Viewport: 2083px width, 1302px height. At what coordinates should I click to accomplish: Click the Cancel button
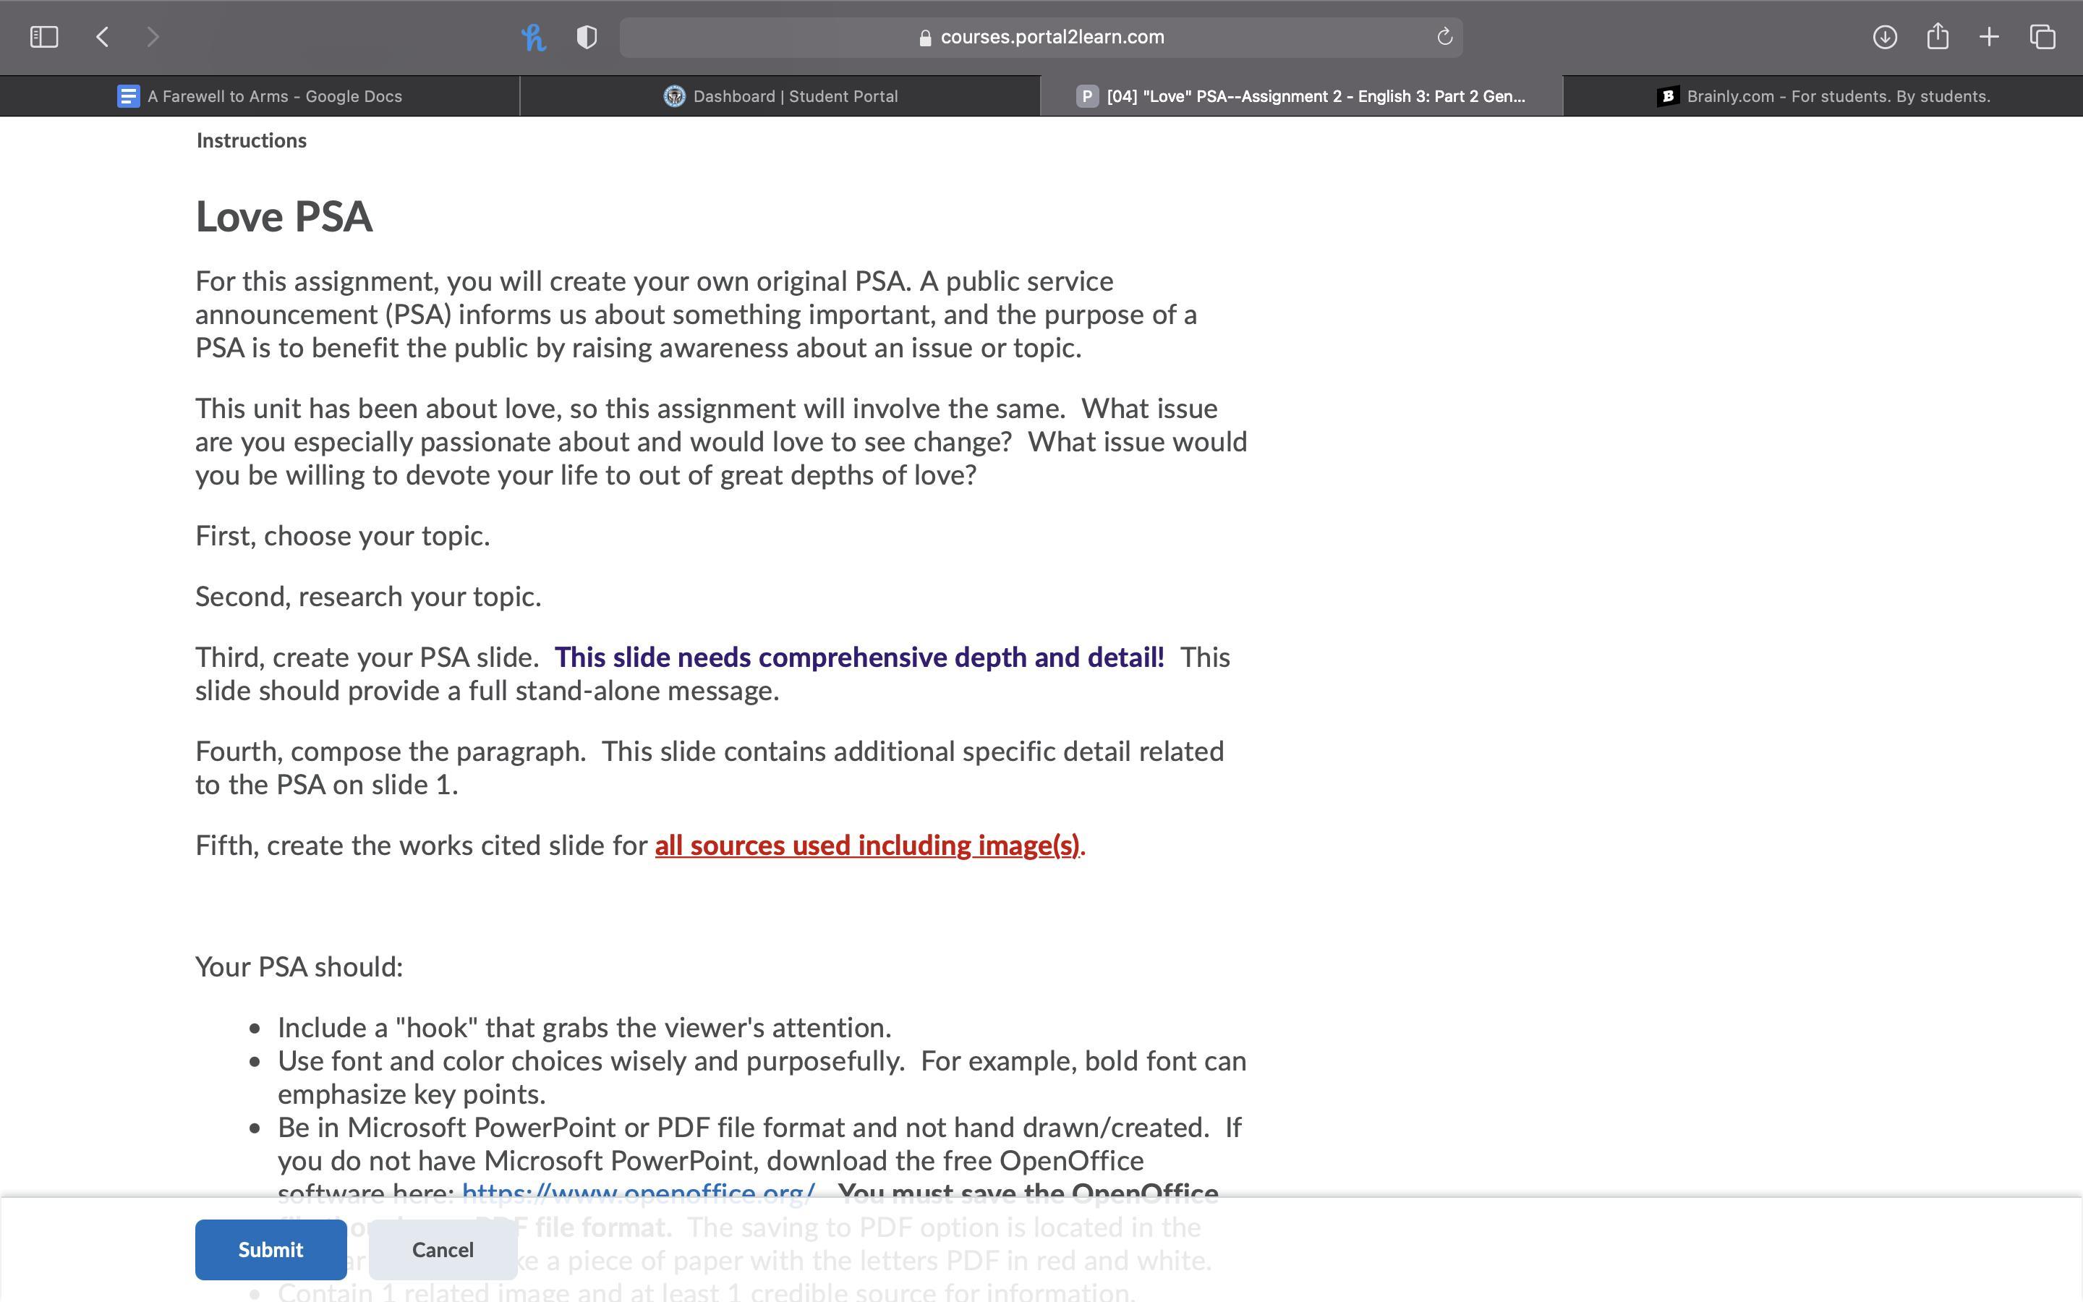tap(443, 1248)
